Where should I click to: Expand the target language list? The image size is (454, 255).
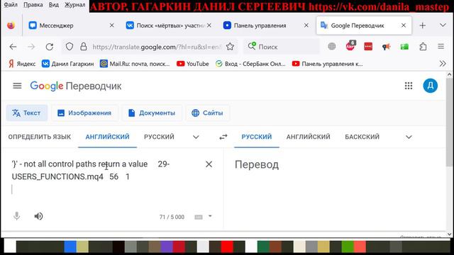tap(409, 137)
